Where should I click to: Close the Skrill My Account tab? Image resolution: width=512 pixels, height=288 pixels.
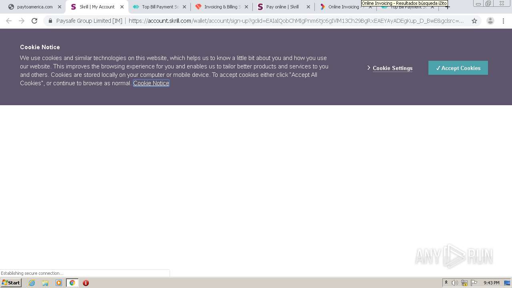click(122, 7)
